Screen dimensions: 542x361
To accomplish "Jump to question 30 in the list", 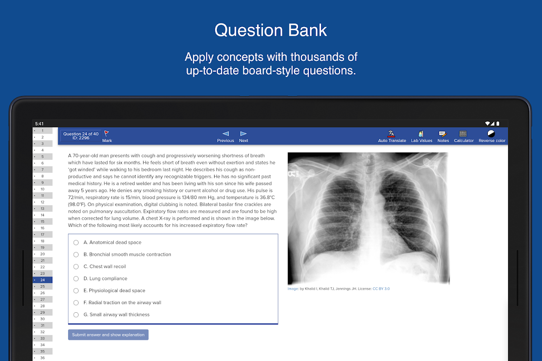I will (x=42, y=319).
